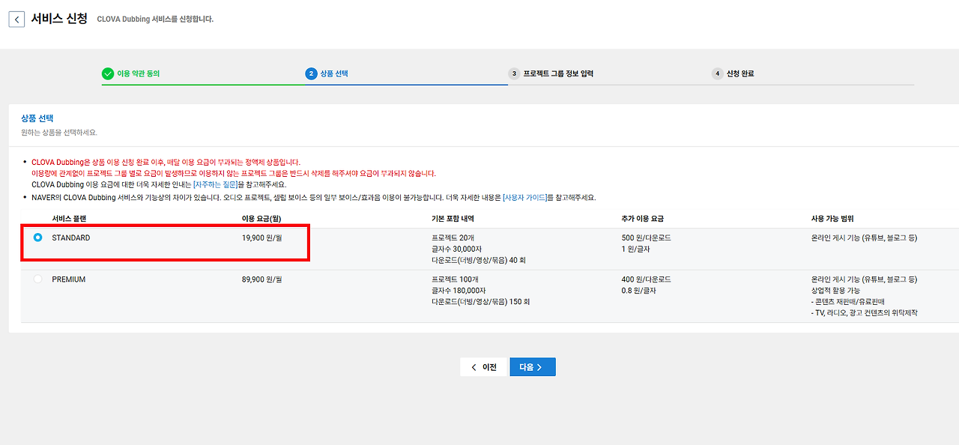Click the 500 원/다운로드 text

coord(647,237)
